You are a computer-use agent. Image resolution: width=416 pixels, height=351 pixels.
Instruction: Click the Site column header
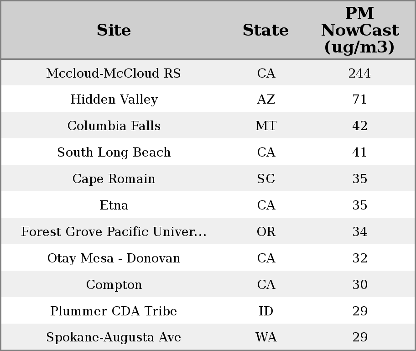coord(114,30)
